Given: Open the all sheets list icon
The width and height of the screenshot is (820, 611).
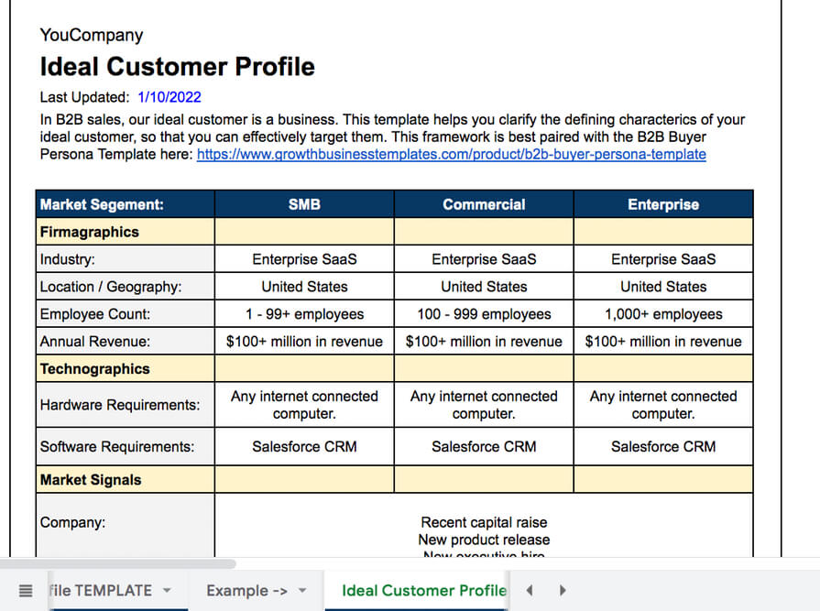Looking at the screenshot, I should [x=25, y=591].
